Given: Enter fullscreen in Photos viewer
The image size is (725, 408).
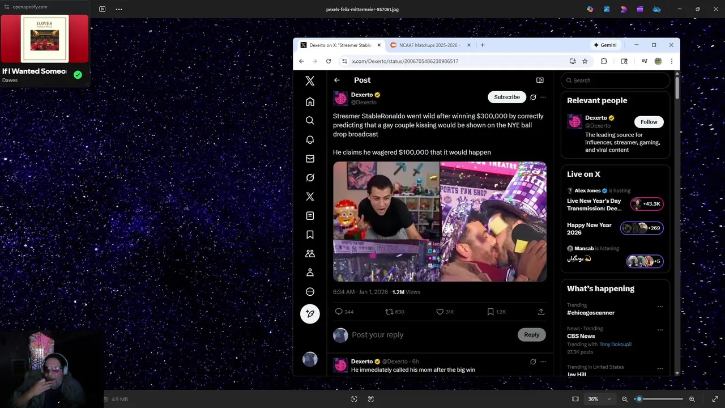Looking at the screenshot, I should pos(715,399).
